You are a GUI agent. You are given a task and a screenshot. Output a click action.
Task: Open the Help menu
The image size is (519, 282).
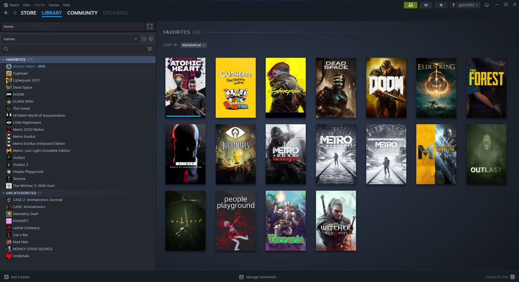[x=66, y=5]
